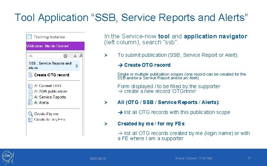Click the CERN logo in the footer
267x166 pixels.
8,158
